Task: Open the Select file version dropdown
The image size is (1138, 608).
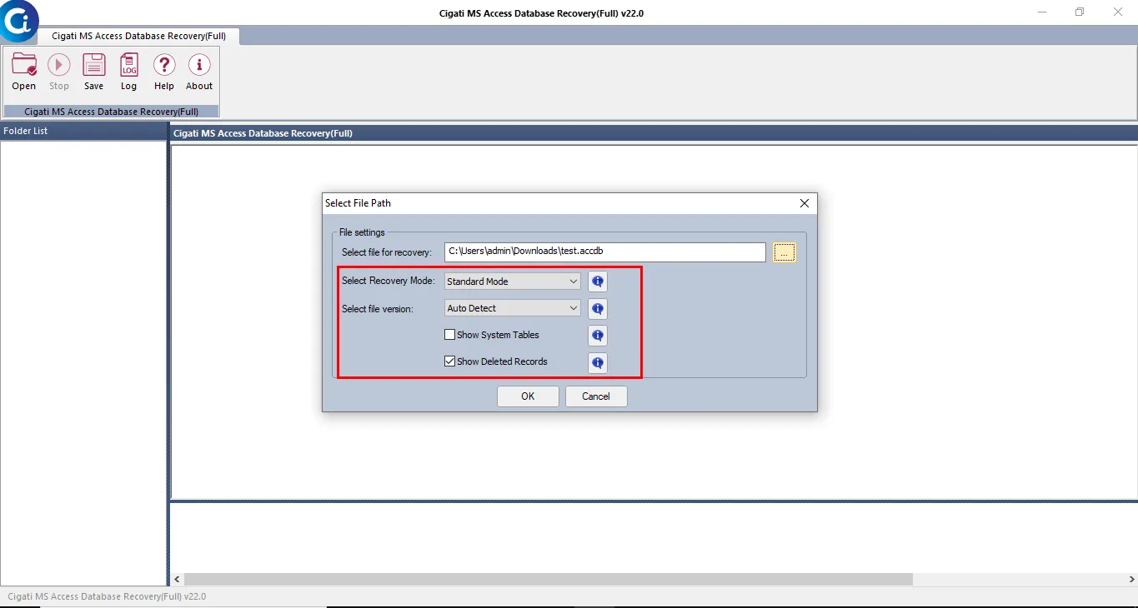Action: tap(513, 308)
